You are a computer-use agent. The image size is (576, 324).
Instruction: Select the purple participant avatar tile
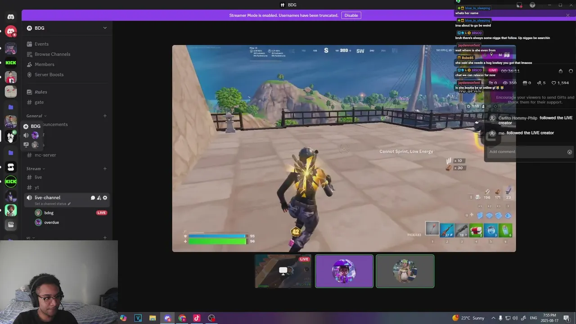[344, 271]
